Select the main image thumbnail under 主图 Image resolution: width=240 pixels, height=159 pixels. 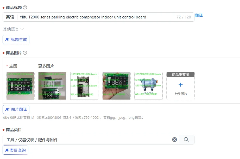(x=20, y=86)
